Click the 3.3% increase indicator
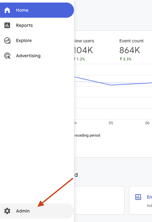The height and width of the screenshot is (222, 152). pyautogui.click(x=126, y=59)
